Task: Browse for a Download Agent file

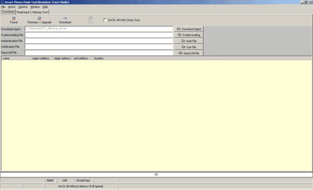Action: (x=189, y=29)
